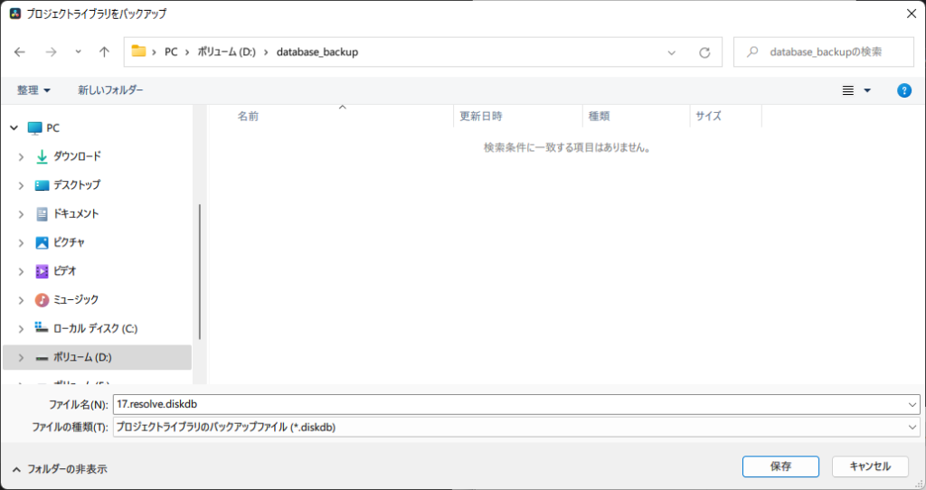Click the database_backupの検索 search box
Image resolution: width=926 pixels, height=490 pixels.
click(824, 52)
